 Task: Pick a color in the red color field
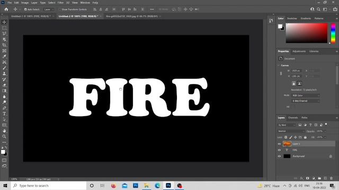coord(307,33)
